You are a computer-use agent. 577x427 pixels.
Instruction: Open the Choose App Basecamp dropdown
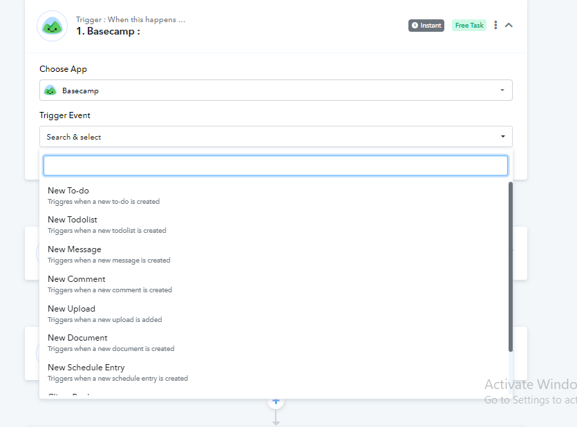276,90
